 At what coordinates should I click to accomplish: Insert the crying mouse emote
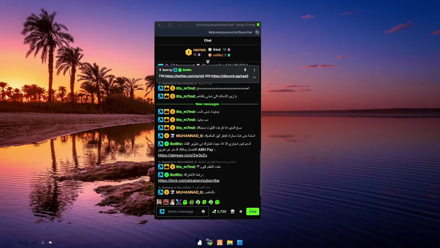(159, 202)
